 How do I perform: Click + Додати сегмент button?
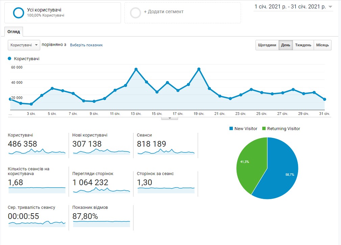click(x=164, y=12)
